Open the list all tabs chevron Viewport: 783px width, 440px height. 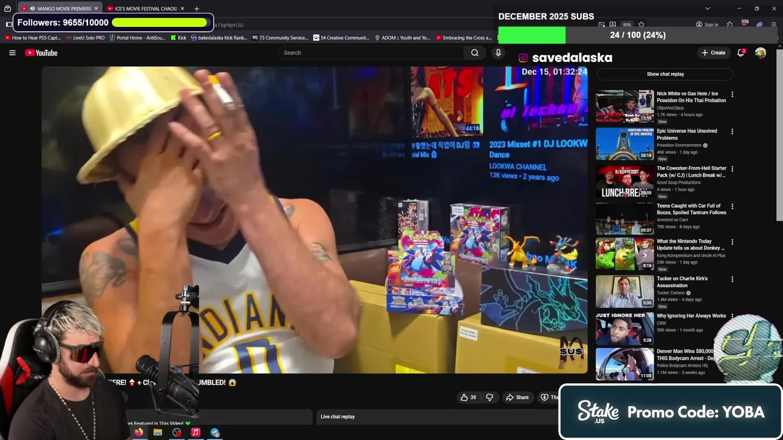708,9
